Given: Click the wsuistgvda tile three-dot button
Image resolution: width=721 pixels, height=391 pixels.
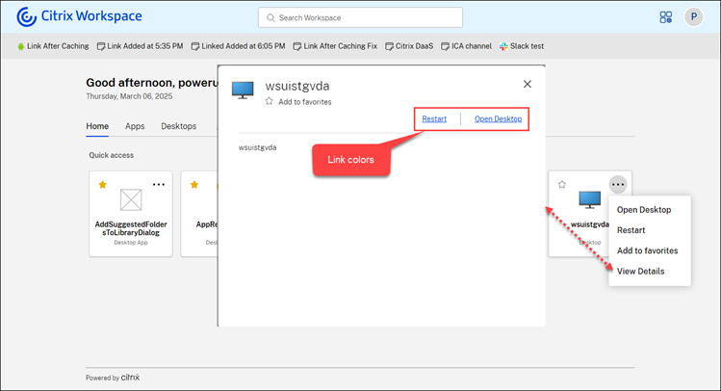Looking at the screenshot, I should 618,185.
